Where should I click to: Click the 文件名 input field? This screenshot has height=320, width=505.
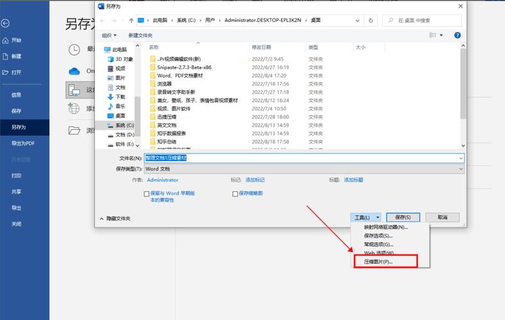tap(304, 158)
